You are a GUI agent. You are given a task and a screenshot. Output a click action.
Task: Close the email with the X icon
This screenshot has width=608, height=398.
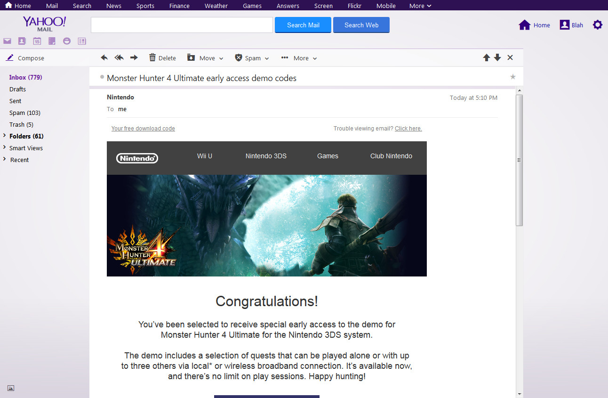click(x=510, y=57)
